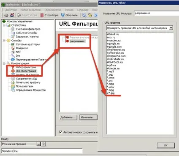This screenshot has width=179, height=156.
Task: Click the *.mp3 rule line
Action: [x=110, y=71]
